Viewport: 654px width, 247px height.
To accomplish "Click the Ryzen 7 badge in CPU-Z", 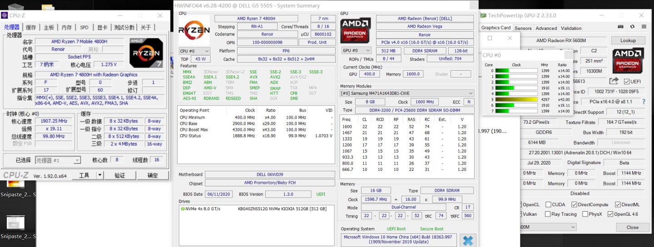I will (146, 53).
